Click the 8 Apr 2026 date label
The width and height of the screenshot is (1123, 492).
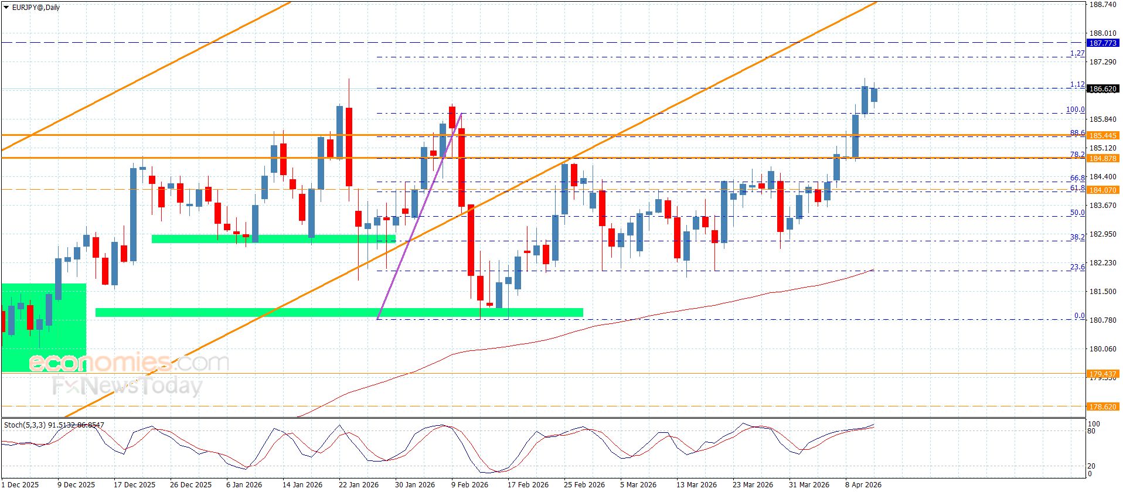863,485
